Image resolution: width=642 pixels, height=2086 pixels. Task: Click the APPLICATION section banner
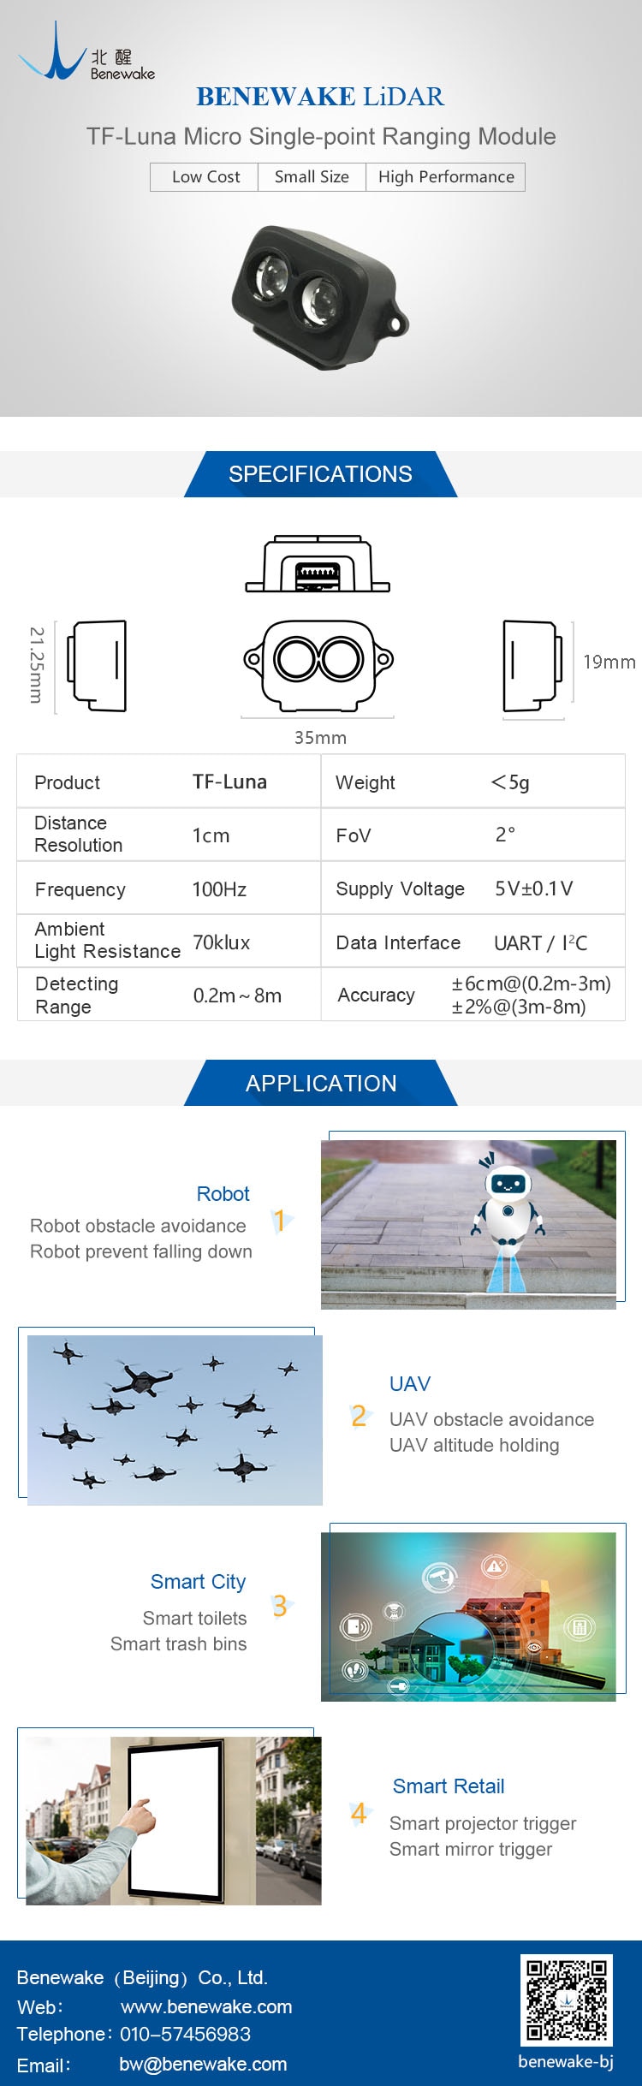pos(320,1084)
